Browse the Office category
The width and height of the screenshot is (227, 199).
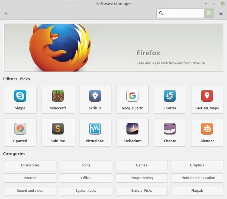[86, 178]
